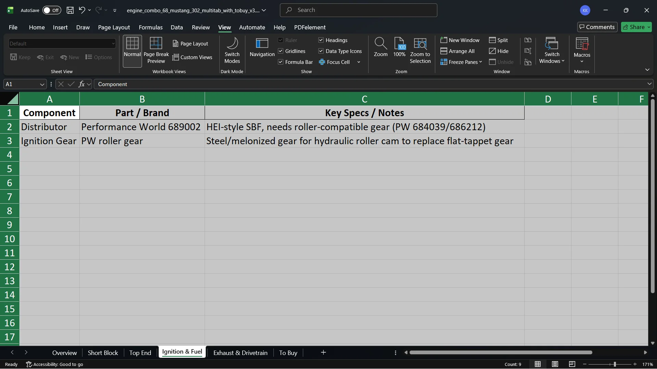Add a new sheet
This screenshot has width=657, height=369.
[x=323, y=352]
